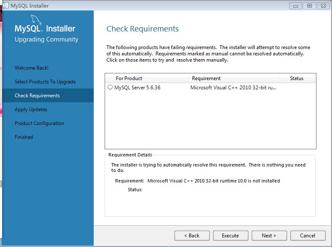332x247 pixels.
Task: Select the MySQL Server 5.6.36 radio button
Action: [x=110, y=87]
